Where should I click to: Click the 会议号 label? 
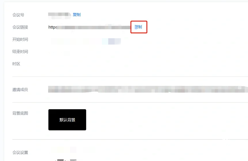(x=18, y=15)
